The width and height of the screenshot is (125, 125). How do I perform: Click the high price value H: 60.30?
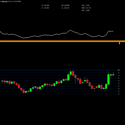[x=65, y=5]
